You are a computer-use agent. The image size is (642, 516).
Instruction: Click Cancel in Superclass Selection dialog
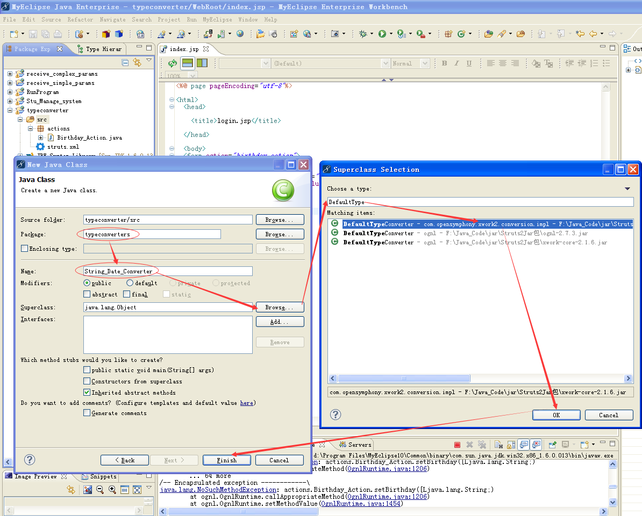tap(609, 415)
